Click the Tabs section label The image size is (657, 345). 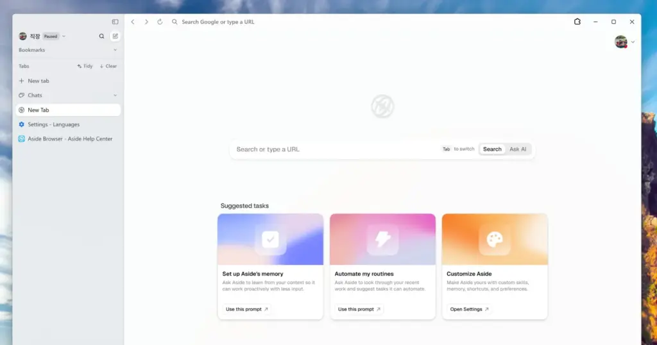point(24,66)
